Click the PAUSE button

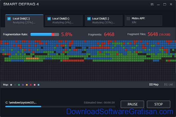point(132,104)
